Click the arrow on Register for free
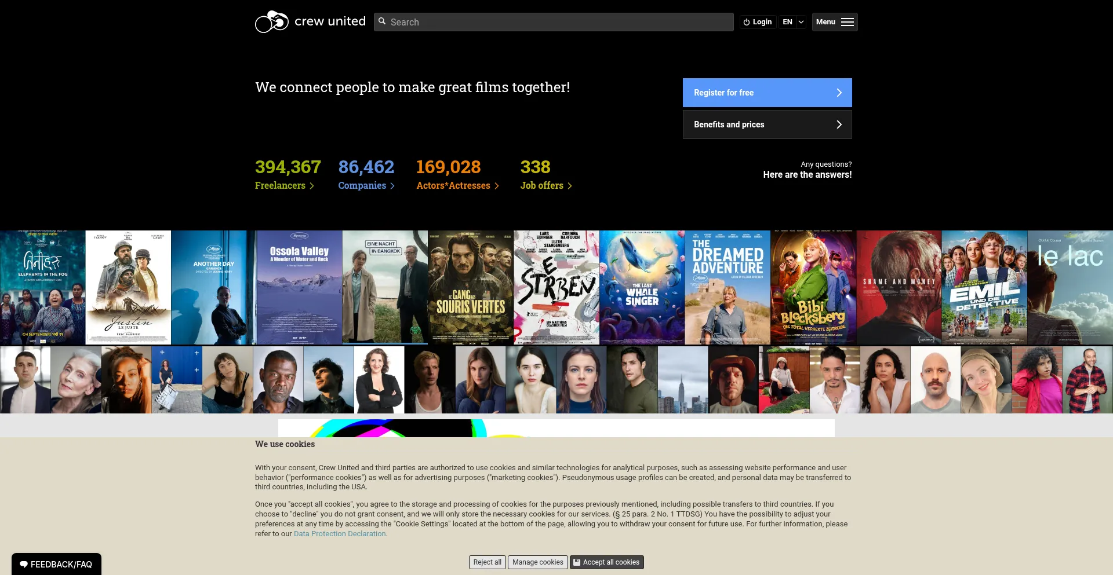The image size is (1113, 575). click(839, 93)
